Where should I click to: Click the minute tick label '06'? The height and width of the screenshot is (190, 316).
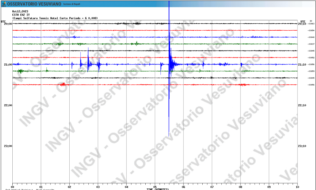(x=183, y=187)
